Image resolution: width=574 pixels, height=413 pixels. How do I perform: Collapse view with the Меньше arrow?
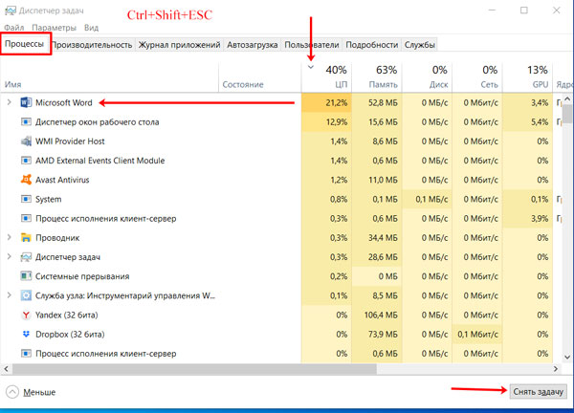[12, 392]
